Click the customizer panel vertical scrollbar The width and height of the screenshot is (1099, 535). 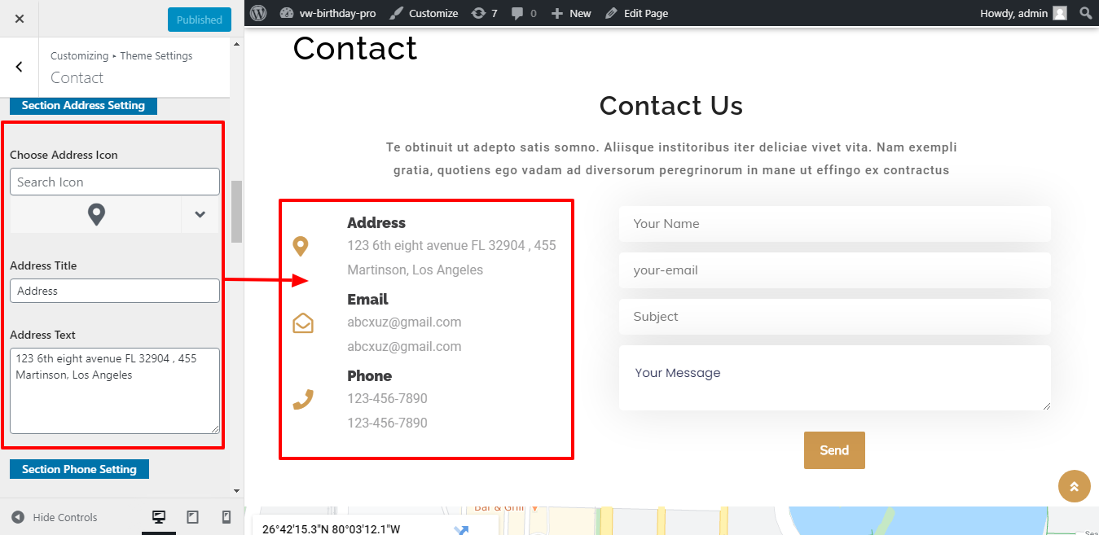[236, 212]
